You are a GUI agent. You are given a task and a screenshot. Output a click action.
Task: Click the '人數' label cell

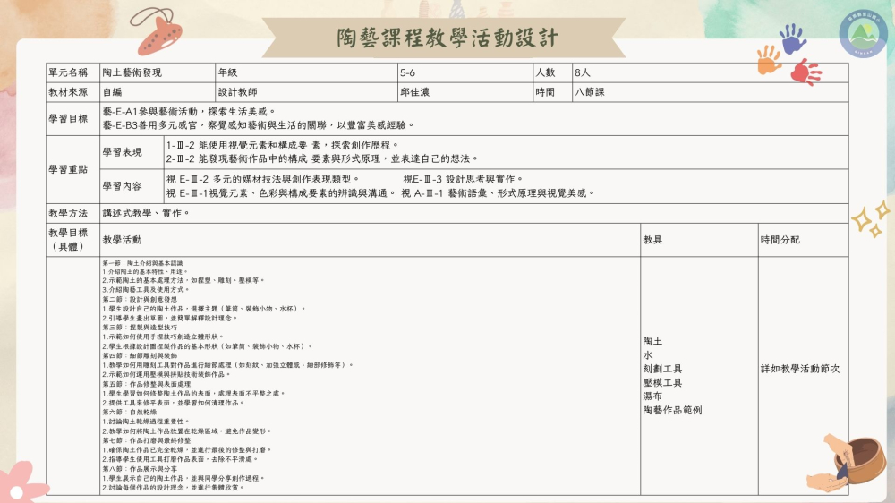tap(552, 72)
